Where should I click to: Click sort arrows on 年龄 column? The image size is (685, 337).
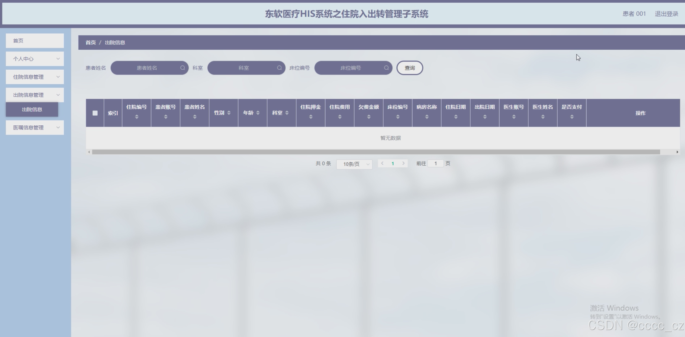coord(258,113)
